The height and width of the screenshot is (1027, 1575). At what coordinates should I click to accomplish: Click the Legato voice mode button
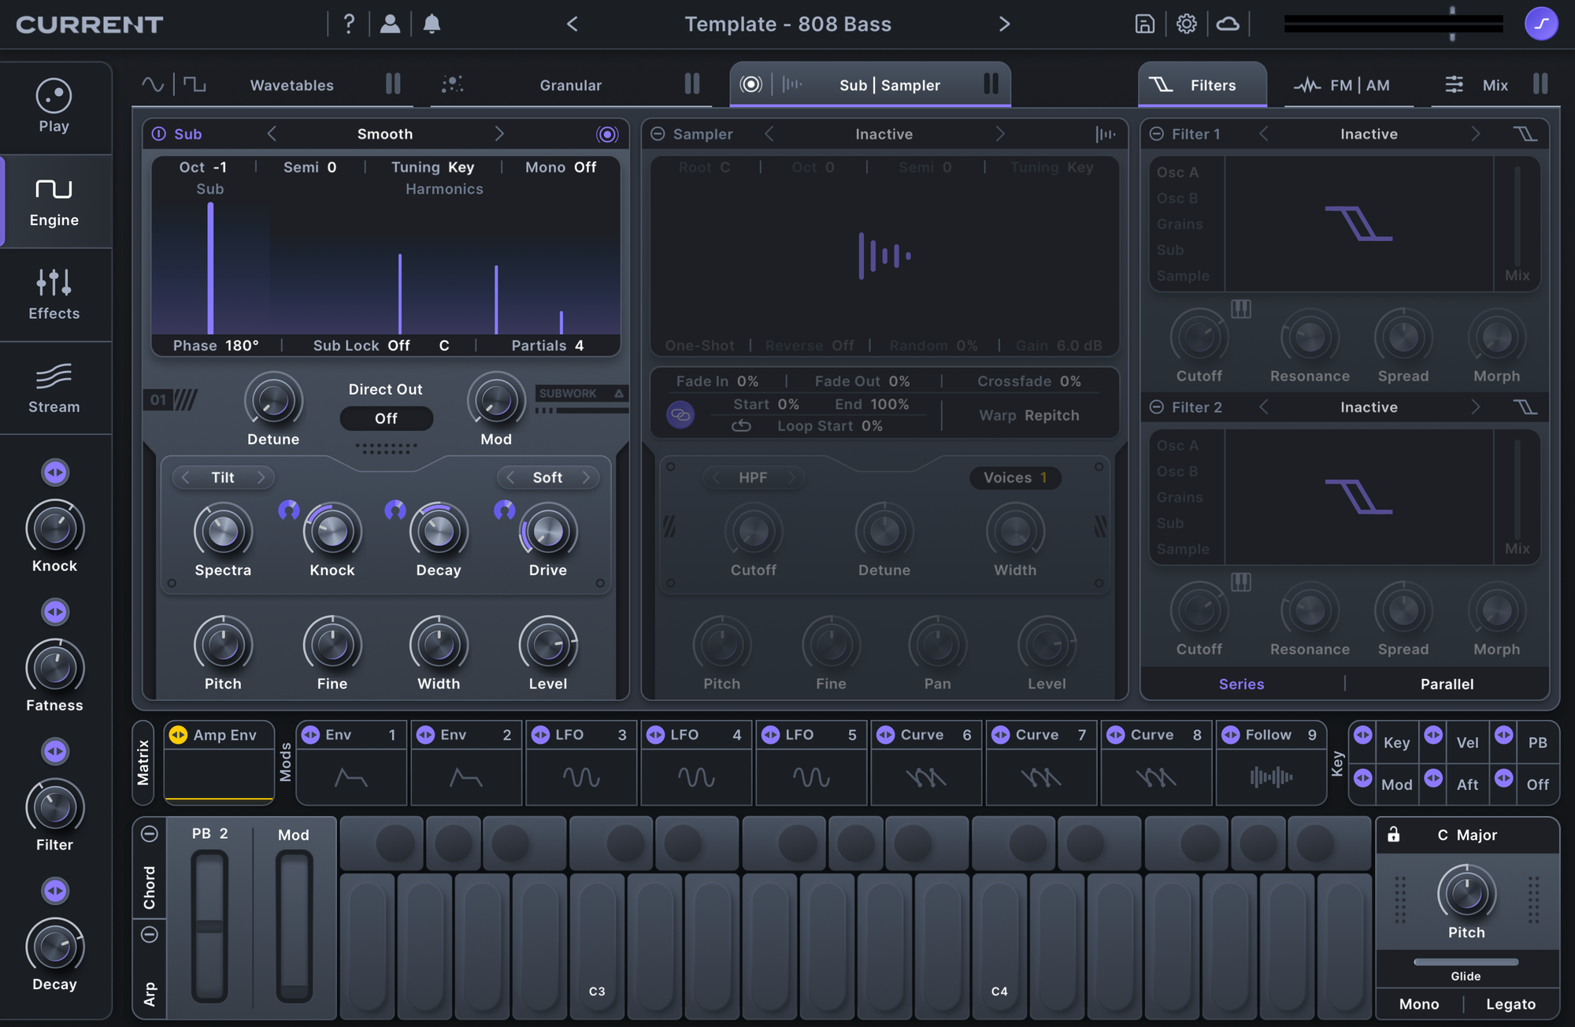pyautogui.click(x=1510, y=1003)
